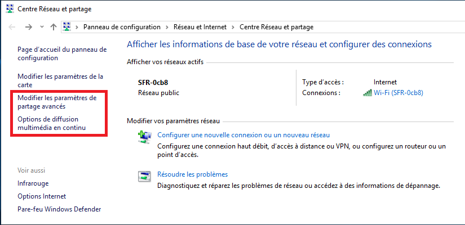Click the back navigation arrow
Screen dimensions: 465x225
[x=12, y=27]
